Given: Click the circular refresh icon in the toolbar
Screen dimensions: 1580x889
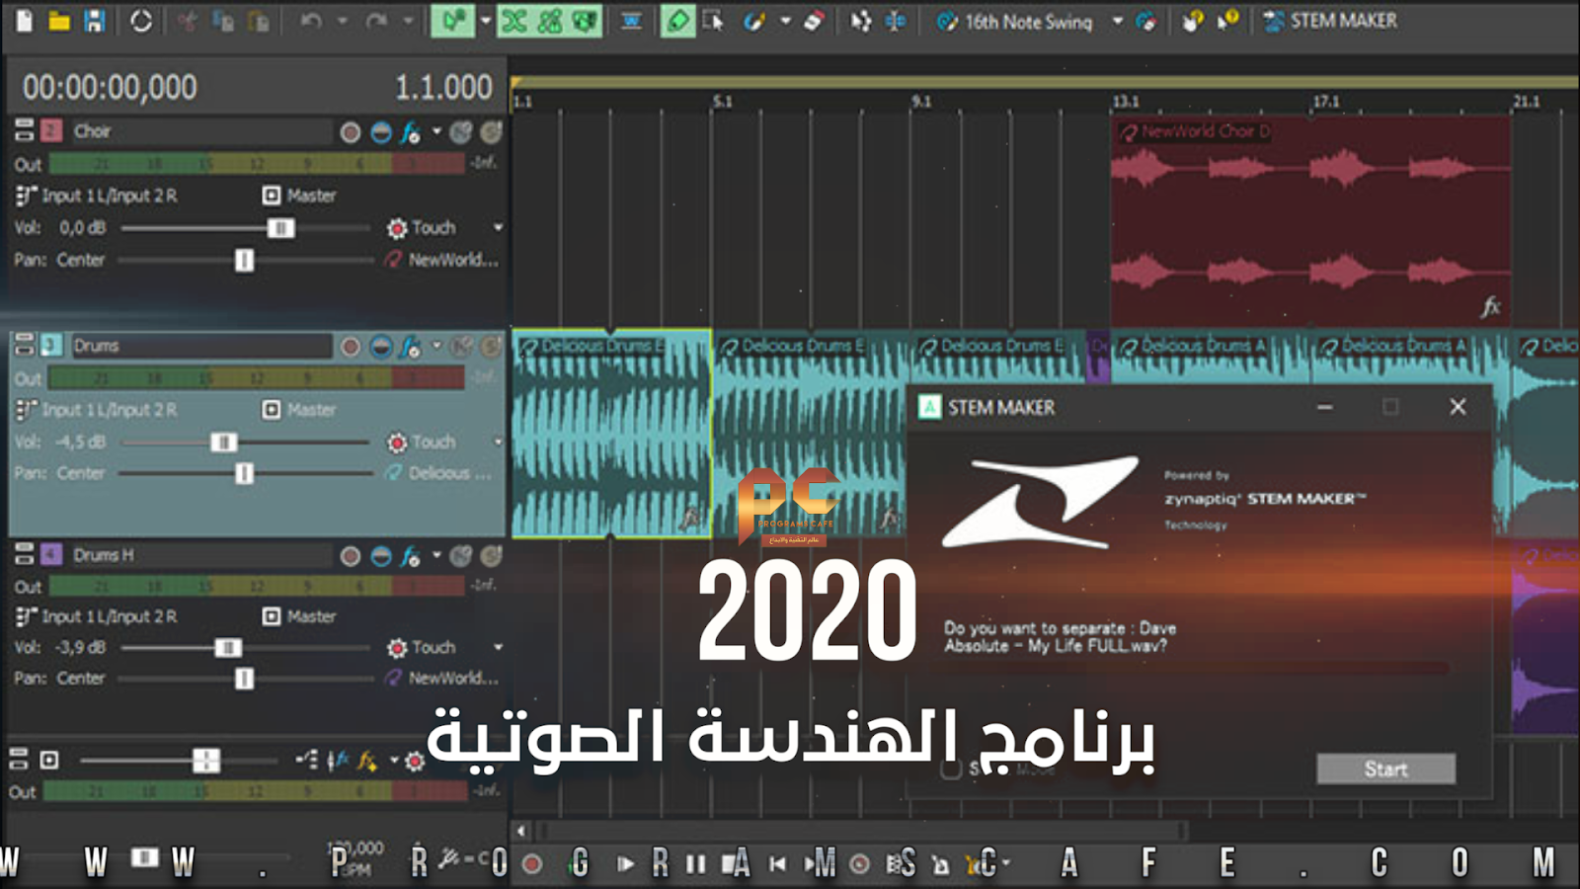Looking at the screenshot, I should tap(141, 21).
